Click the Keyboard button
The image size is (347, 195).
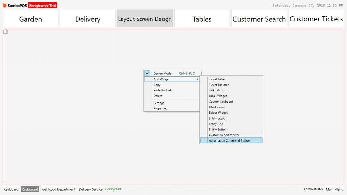click(11, 189)
